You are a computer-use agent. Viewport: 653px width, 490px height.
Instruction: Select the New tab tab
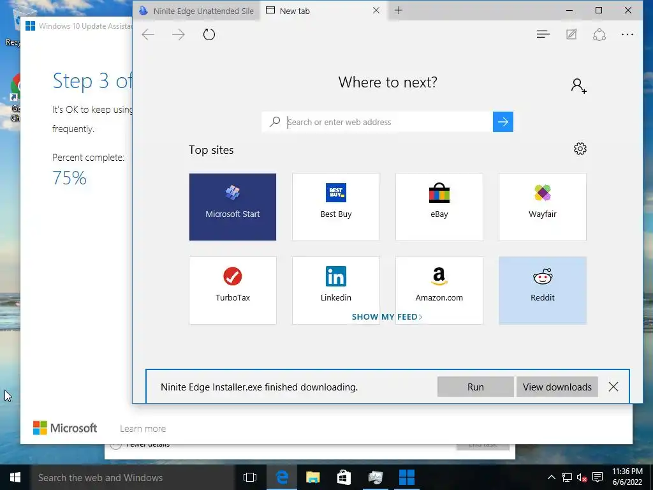323,11
